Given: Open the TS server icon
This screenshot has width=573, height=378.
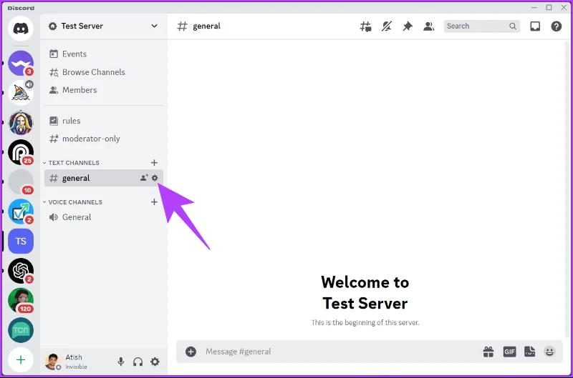Looking at the screenshot, I should [x=21, y=242].
